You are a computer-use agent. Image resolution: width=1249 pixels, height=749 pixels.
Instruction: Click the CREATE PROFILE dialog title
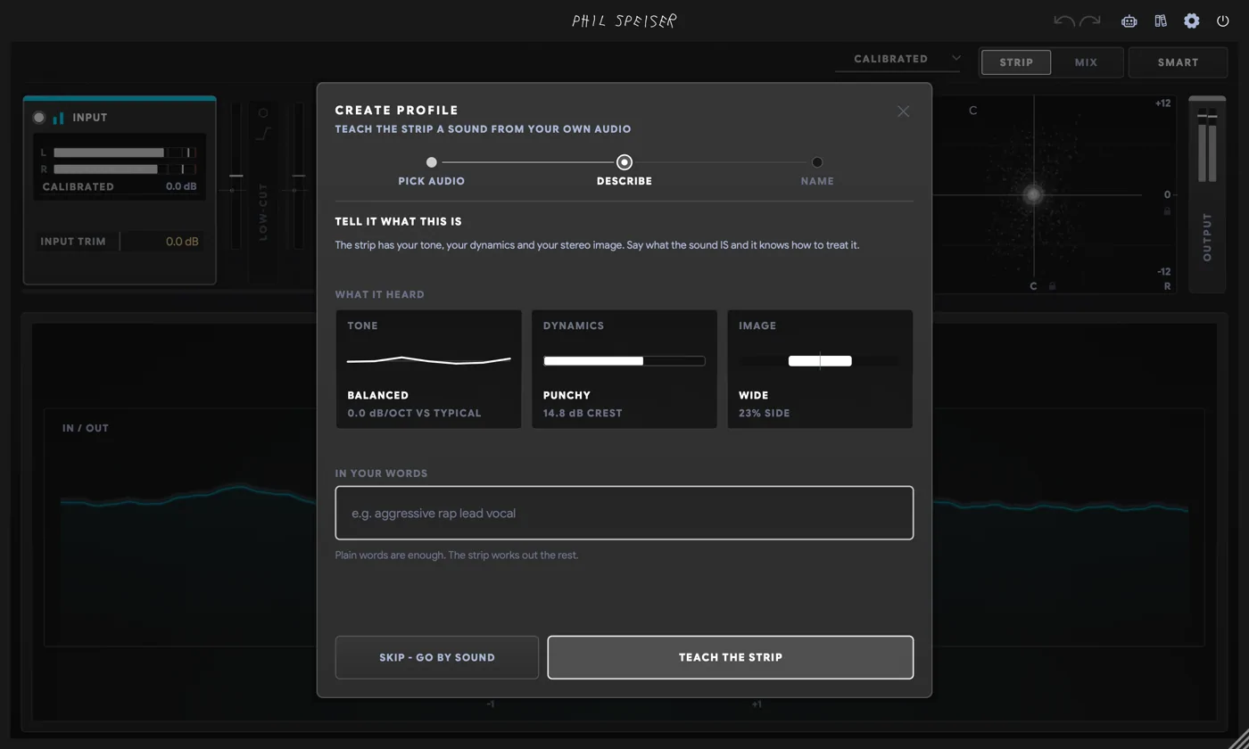pos(397,111)
